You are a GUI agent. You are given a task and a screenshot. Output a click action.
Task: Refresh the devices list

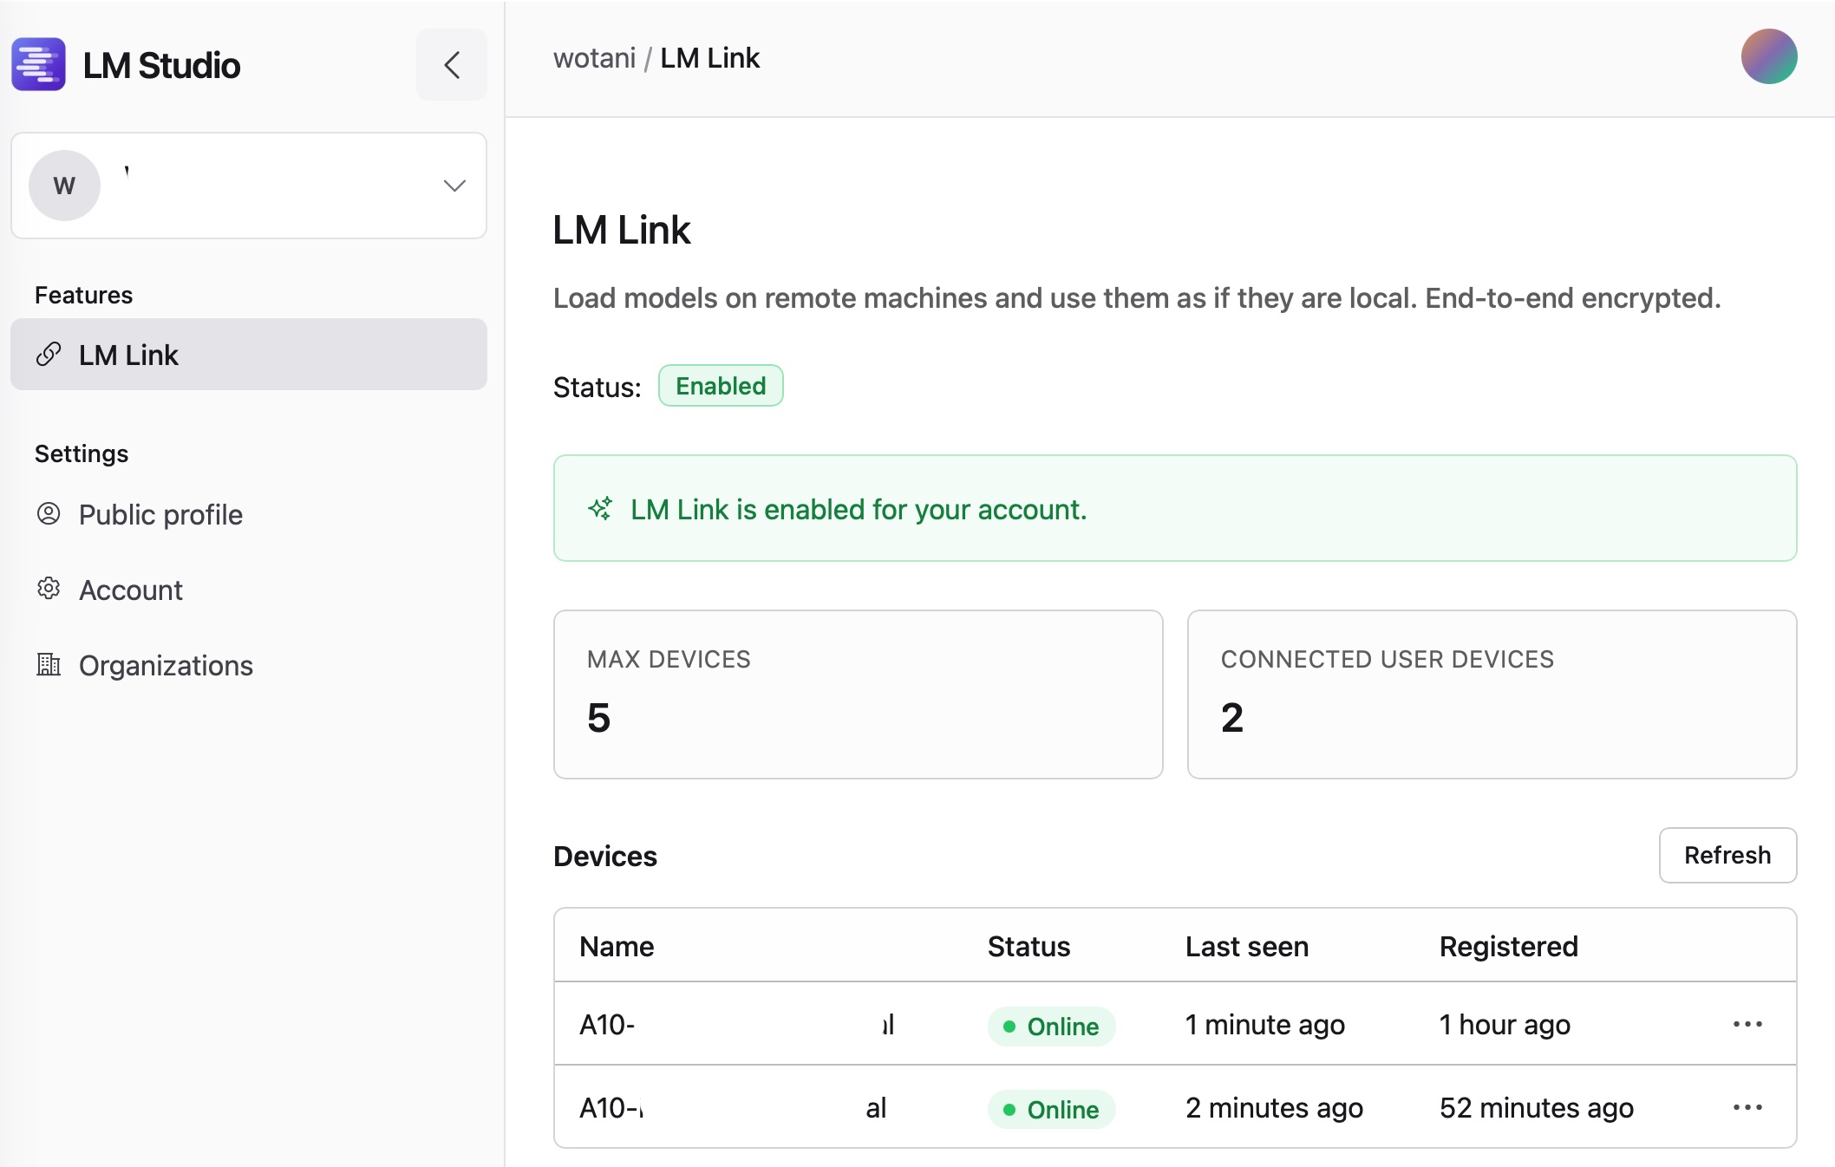[x=1727, y=855]
